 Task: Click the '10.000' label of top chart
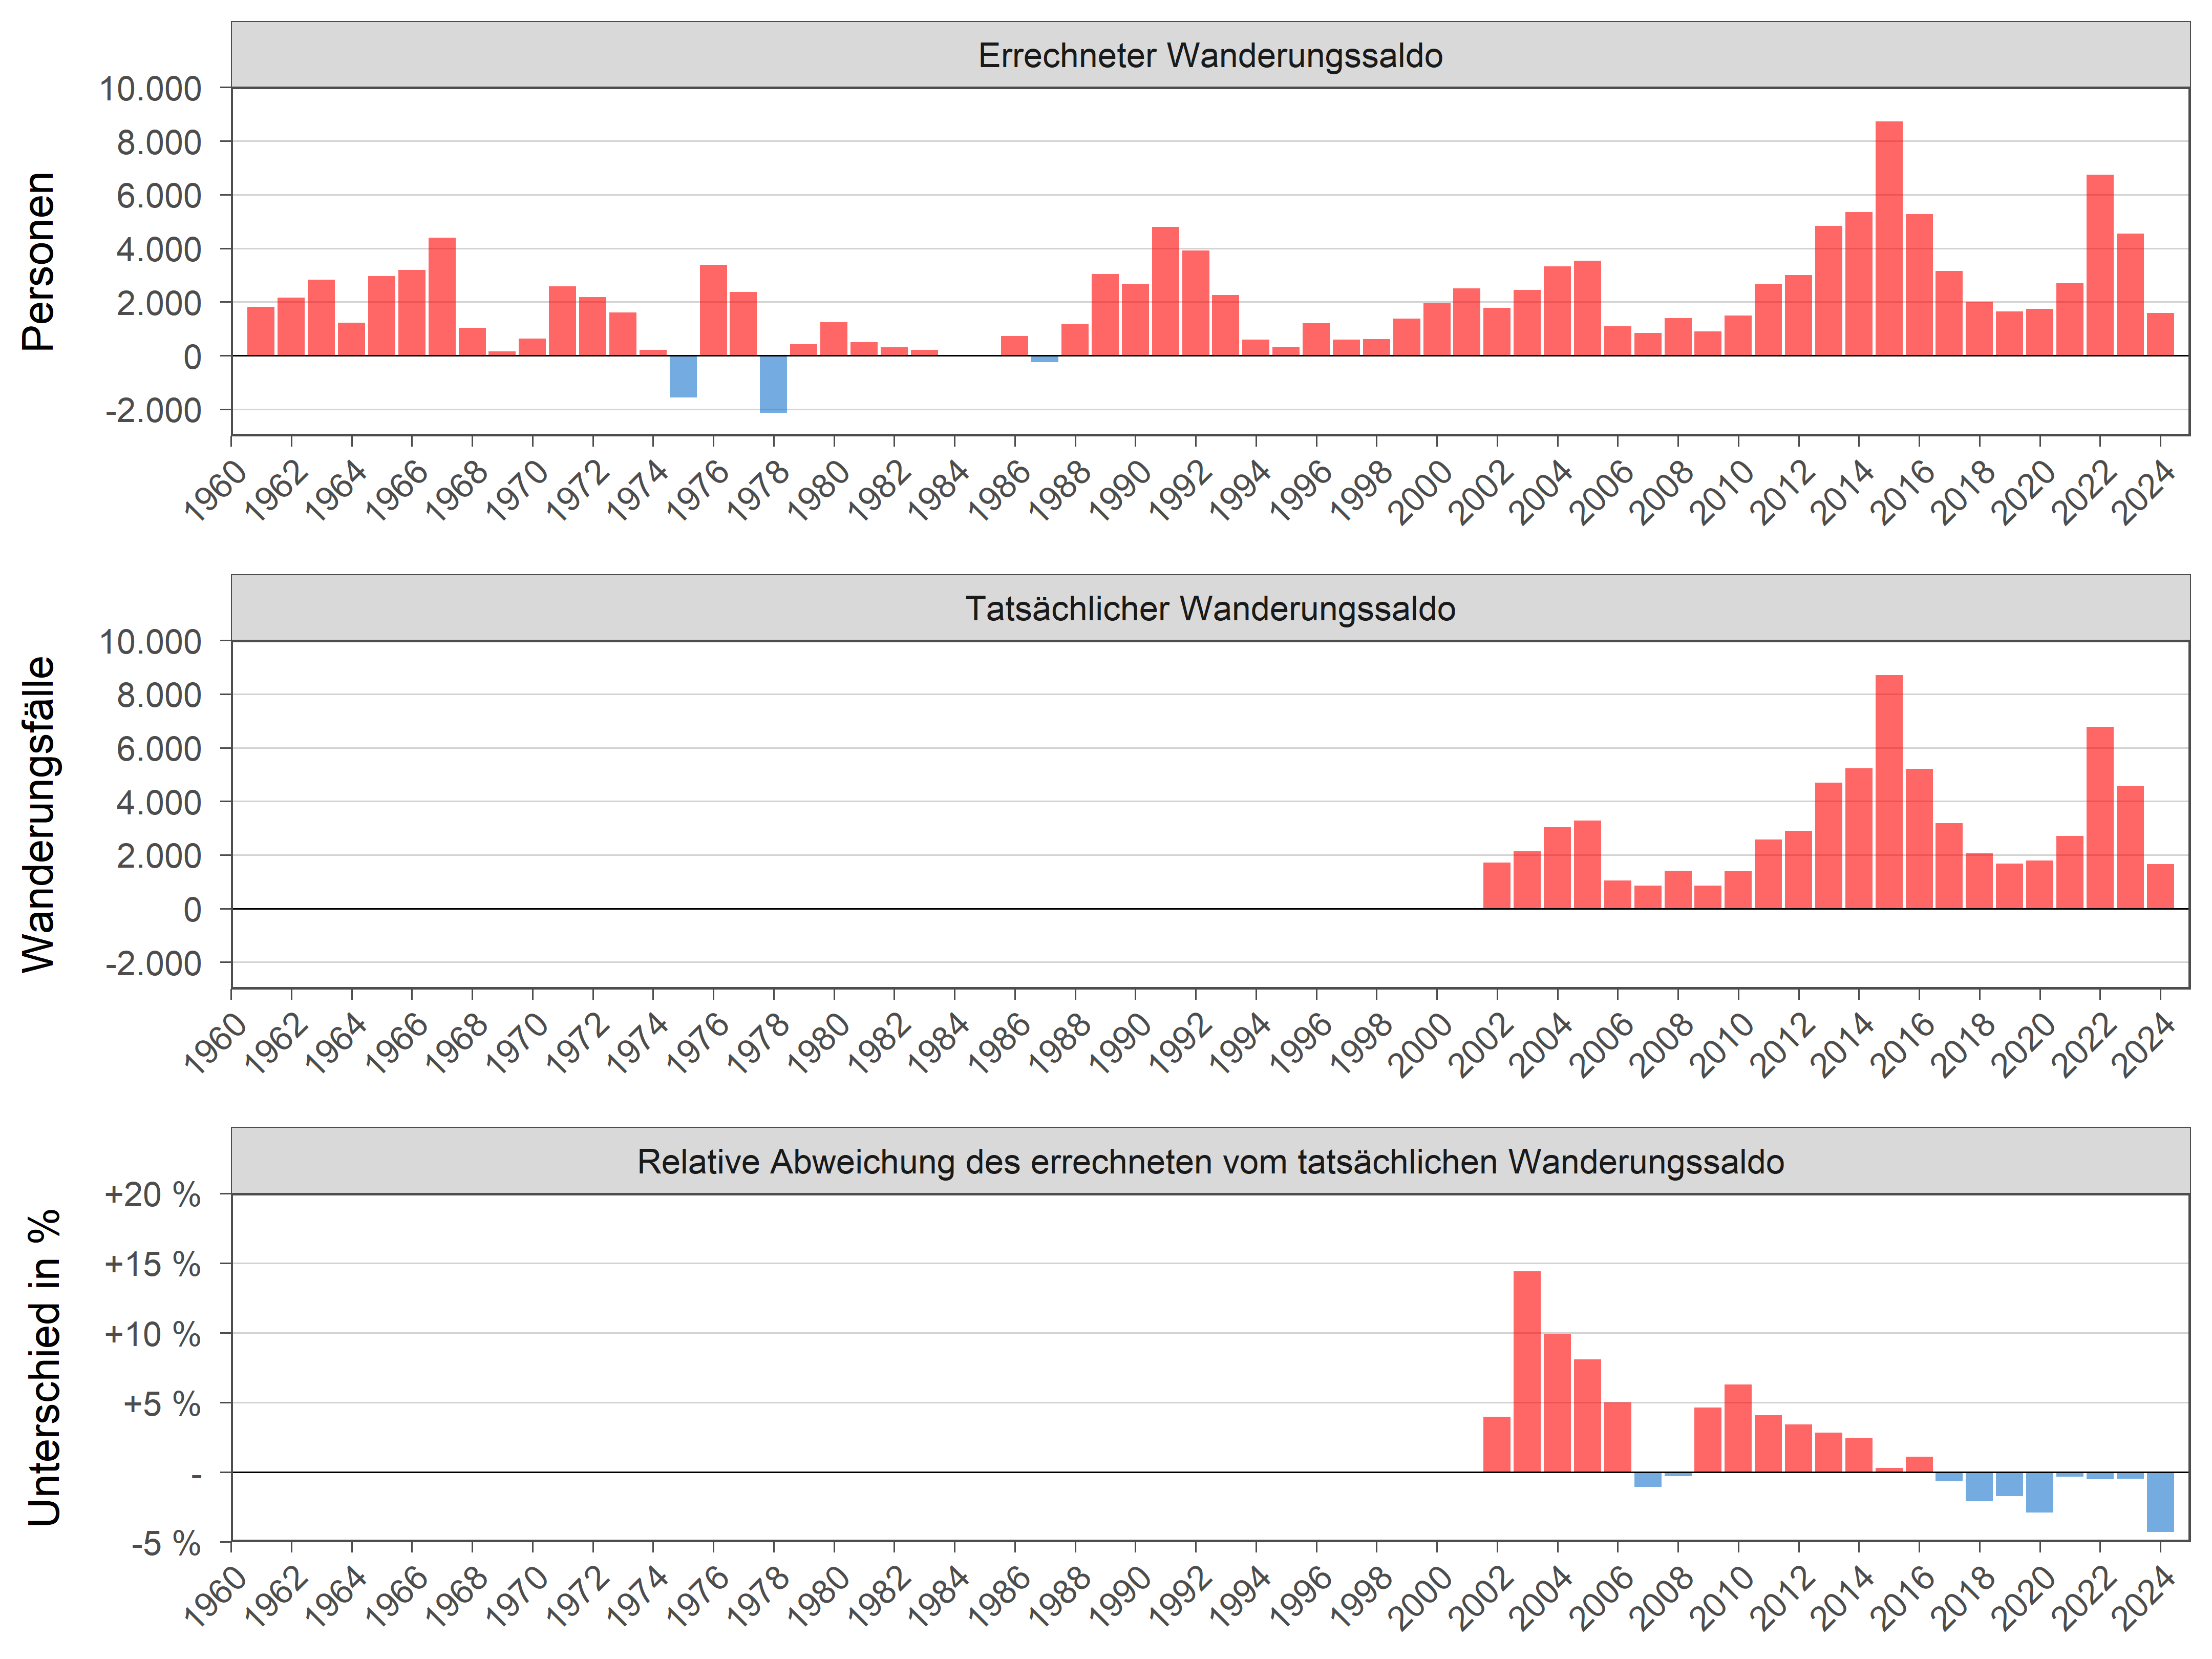click(150, 88)
